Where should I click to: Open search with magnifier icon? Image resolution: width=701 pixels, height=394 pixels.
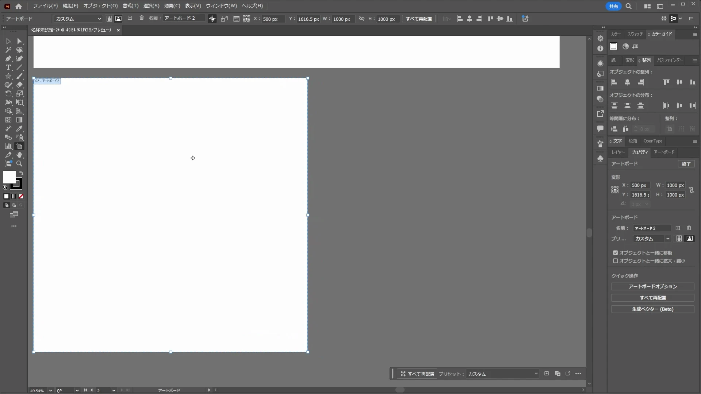pyautogui.click(x=628, y=6)
